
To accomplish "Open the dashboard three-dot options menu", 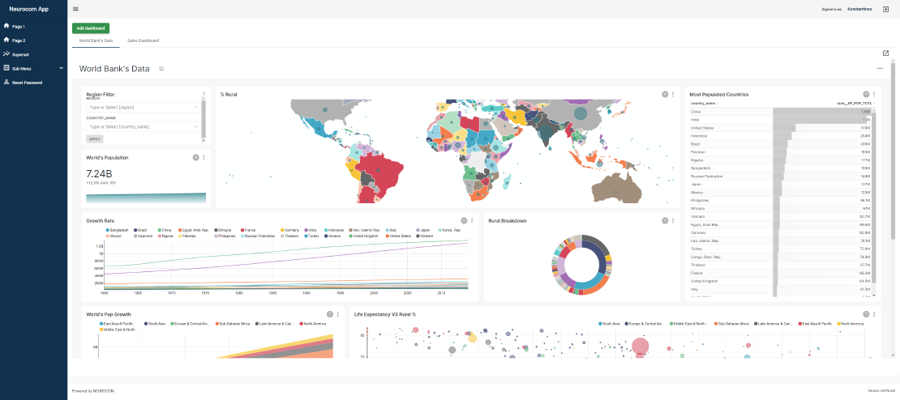I will pos(880,69).
